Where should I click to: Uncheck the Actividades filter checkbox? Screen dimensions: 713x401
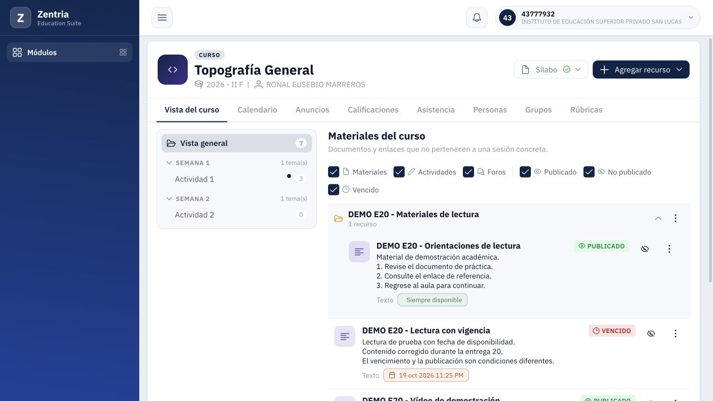click(399, 172)
